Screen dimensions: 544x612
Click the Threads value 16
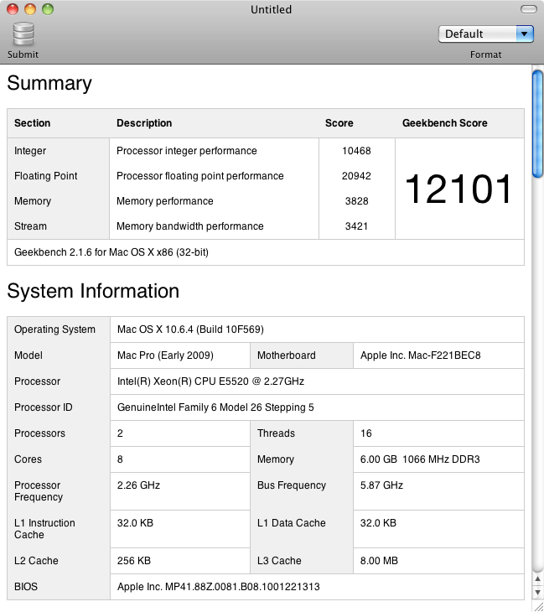(x=366, y=433)
